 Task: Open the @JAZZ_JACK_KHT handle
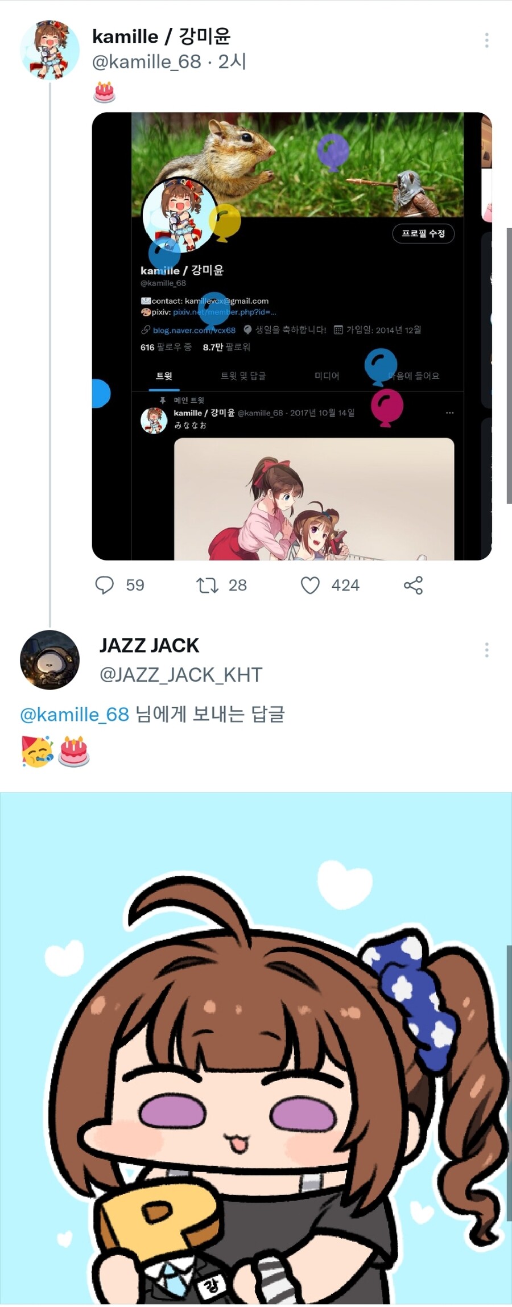coord(181,675)
